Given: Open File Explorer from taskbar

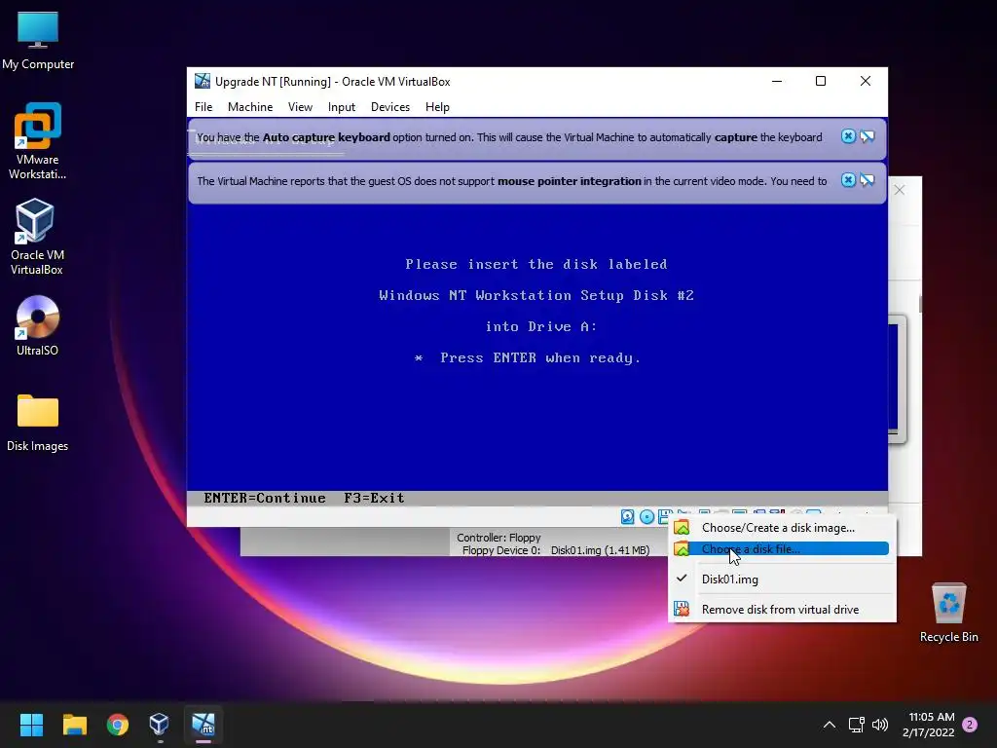Looking at the screenshot, I should [74, 725].
